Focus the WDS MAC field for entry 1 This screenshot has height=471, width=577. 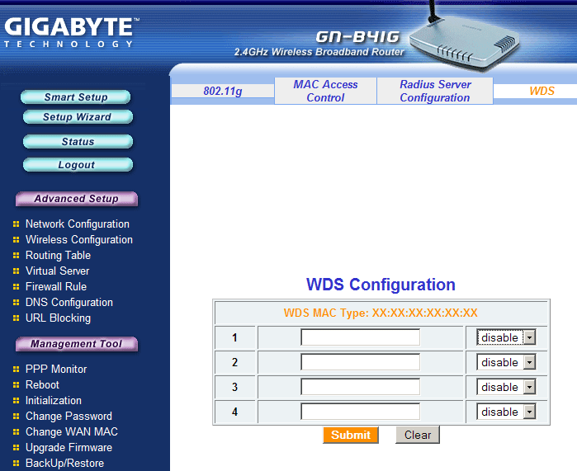point(360,337)
